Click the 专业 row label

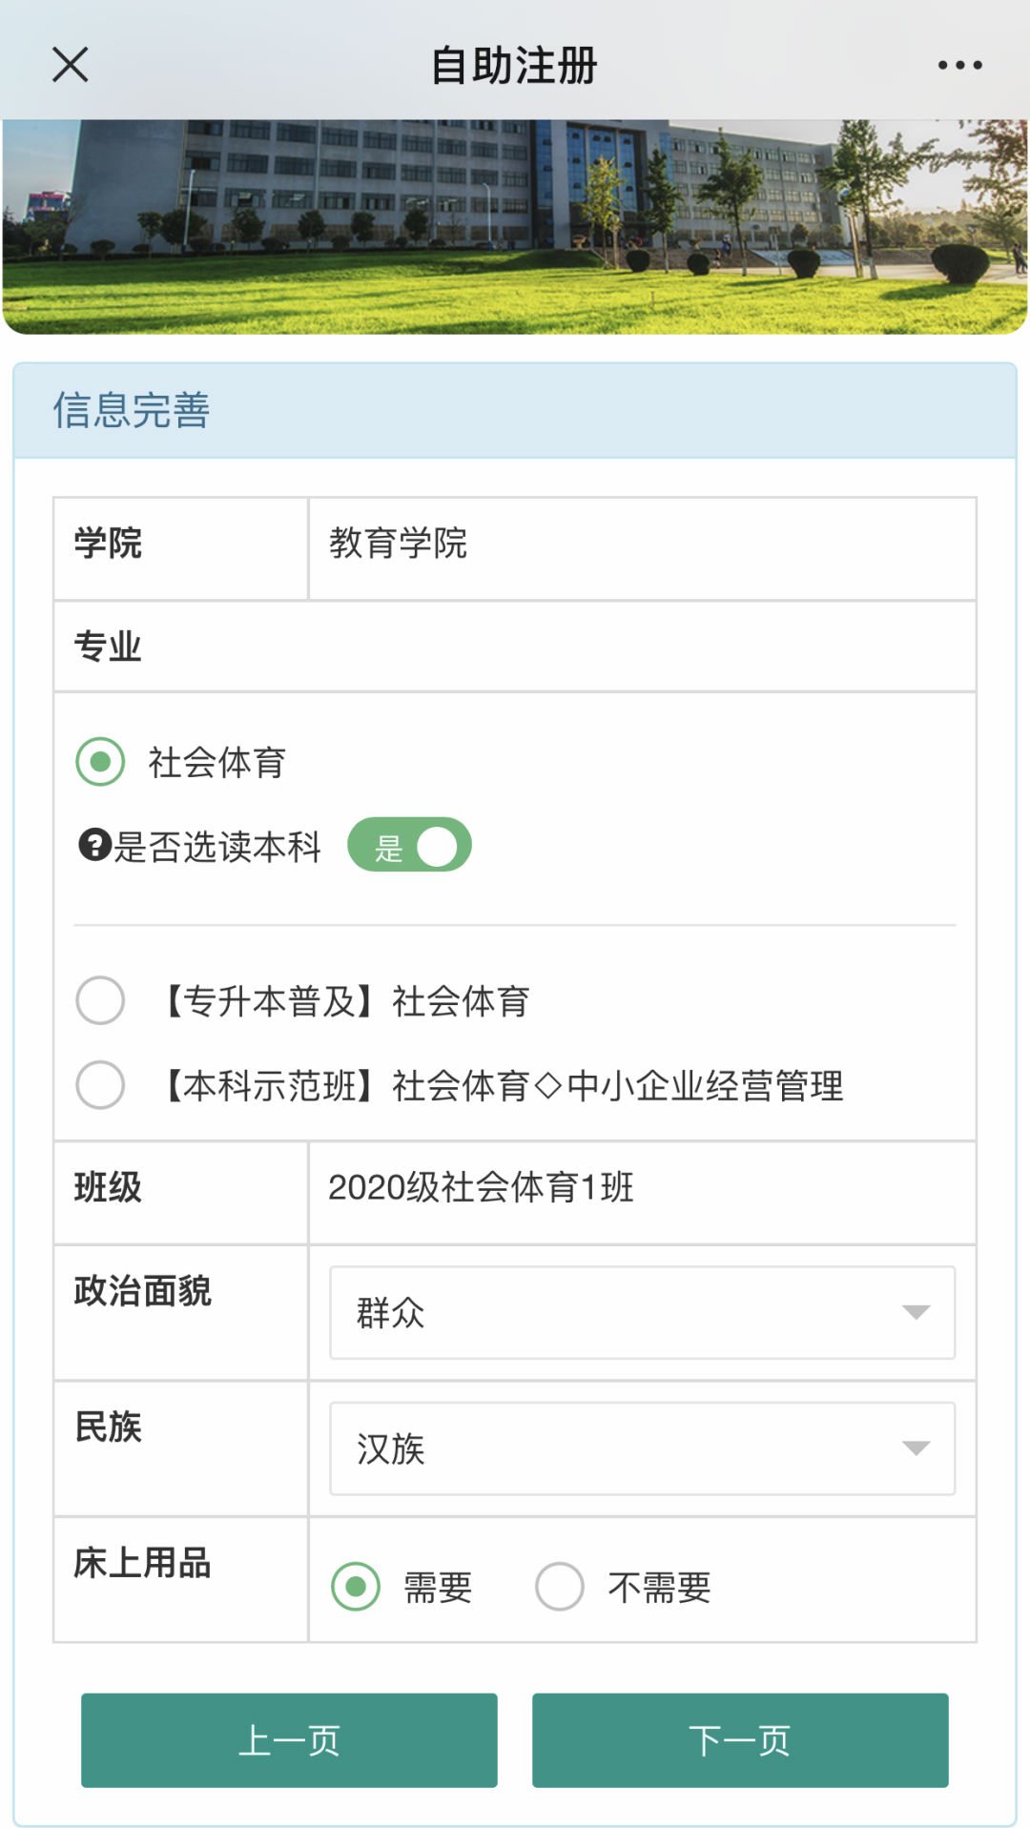pos(108,647)
